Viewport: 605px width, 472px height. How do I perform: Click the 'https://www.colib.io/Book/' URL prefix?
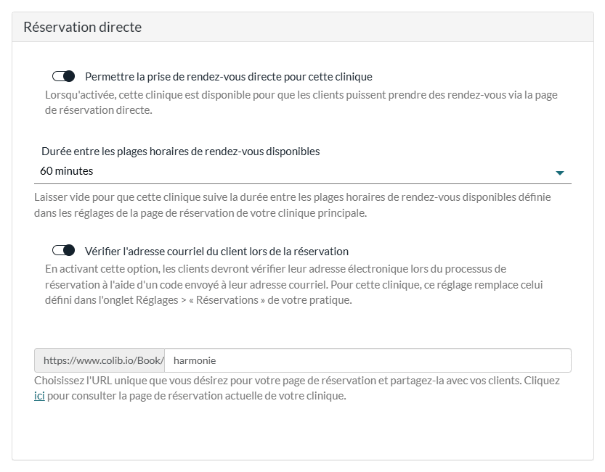[x=100, y=360]
